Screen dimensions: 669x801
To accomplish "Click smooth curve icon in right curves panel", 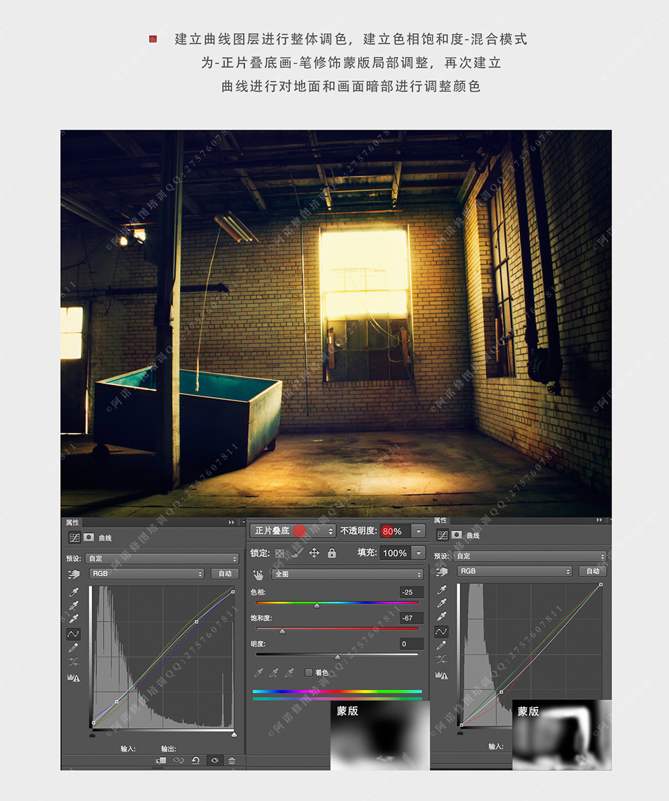I will pos(442,659).
